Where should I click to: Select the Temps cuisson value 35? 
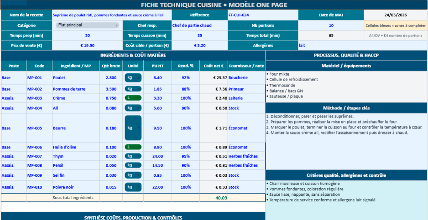(199, 36)
